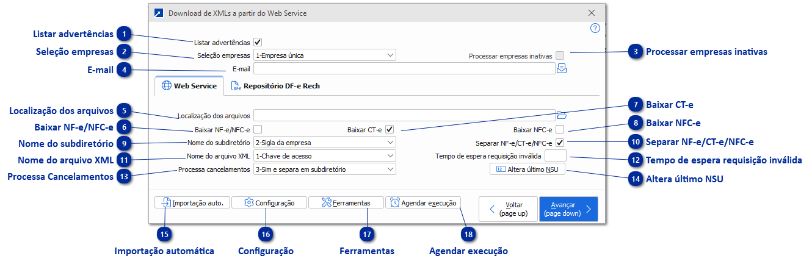Switch to the Web Service tab
The image size is (812, 267).
[189, 86]
